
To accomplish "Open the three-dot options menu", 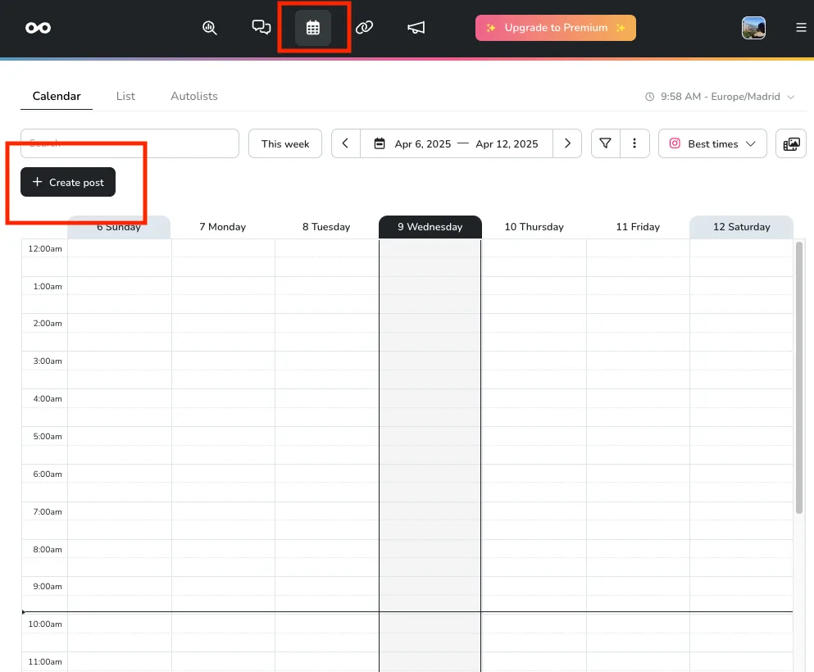I will [634, 143].
